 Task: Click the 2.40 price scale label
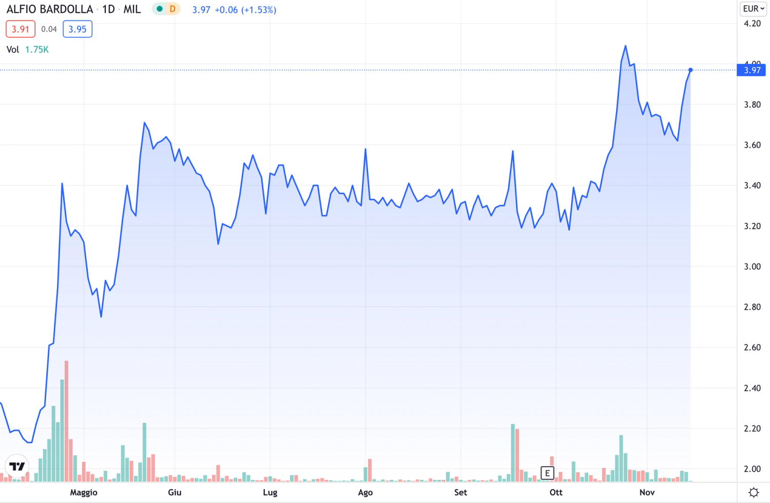click(753, 388)
